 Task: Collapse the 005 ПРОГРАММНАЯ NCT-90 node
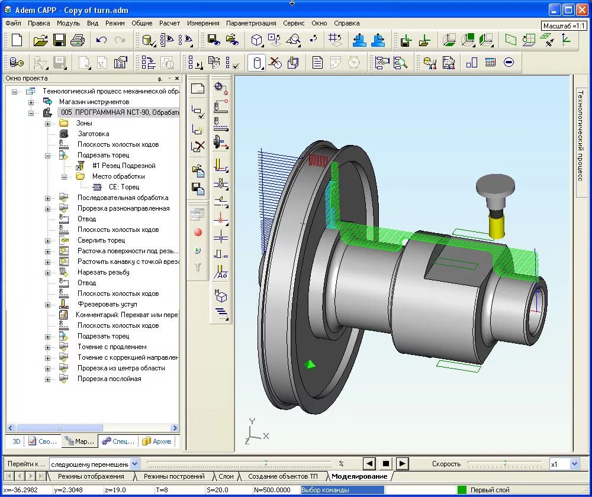pos(31,113)
